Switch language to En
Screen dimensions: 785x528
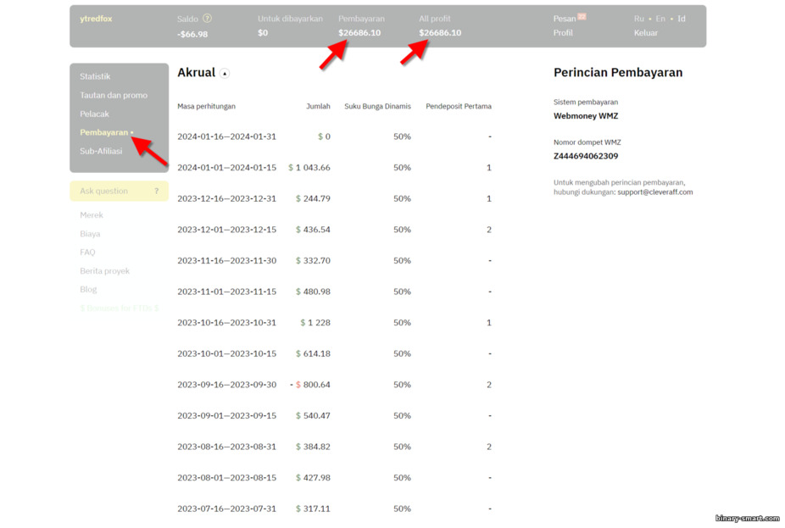coord(660,19)
